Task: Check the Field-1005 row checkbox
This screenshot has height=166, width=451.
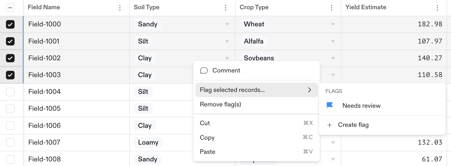Action: (10, 108)
